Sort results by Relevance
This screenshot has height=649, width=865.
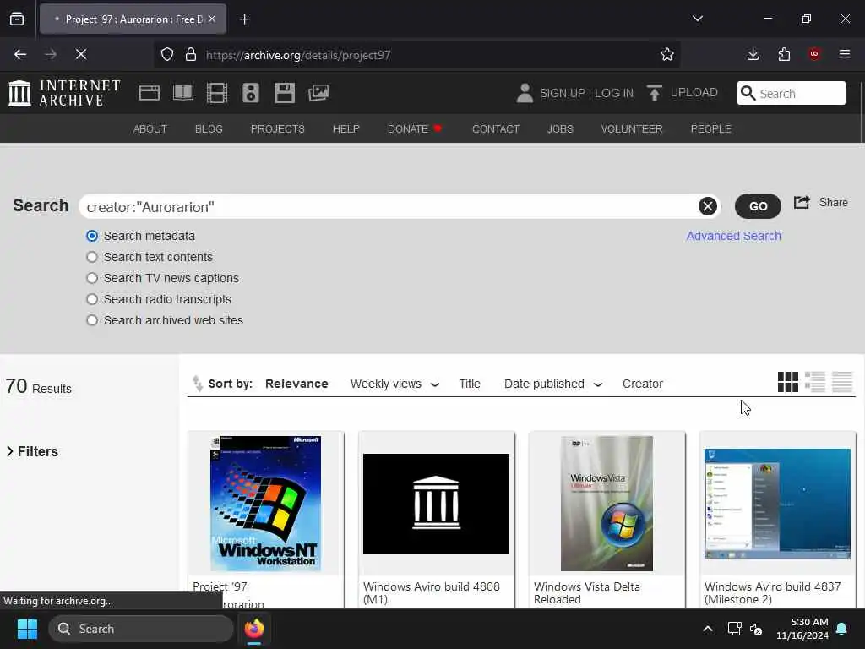point(296,384)
